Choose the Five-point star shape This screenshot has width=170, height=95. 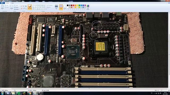click(x=37, y=9)
